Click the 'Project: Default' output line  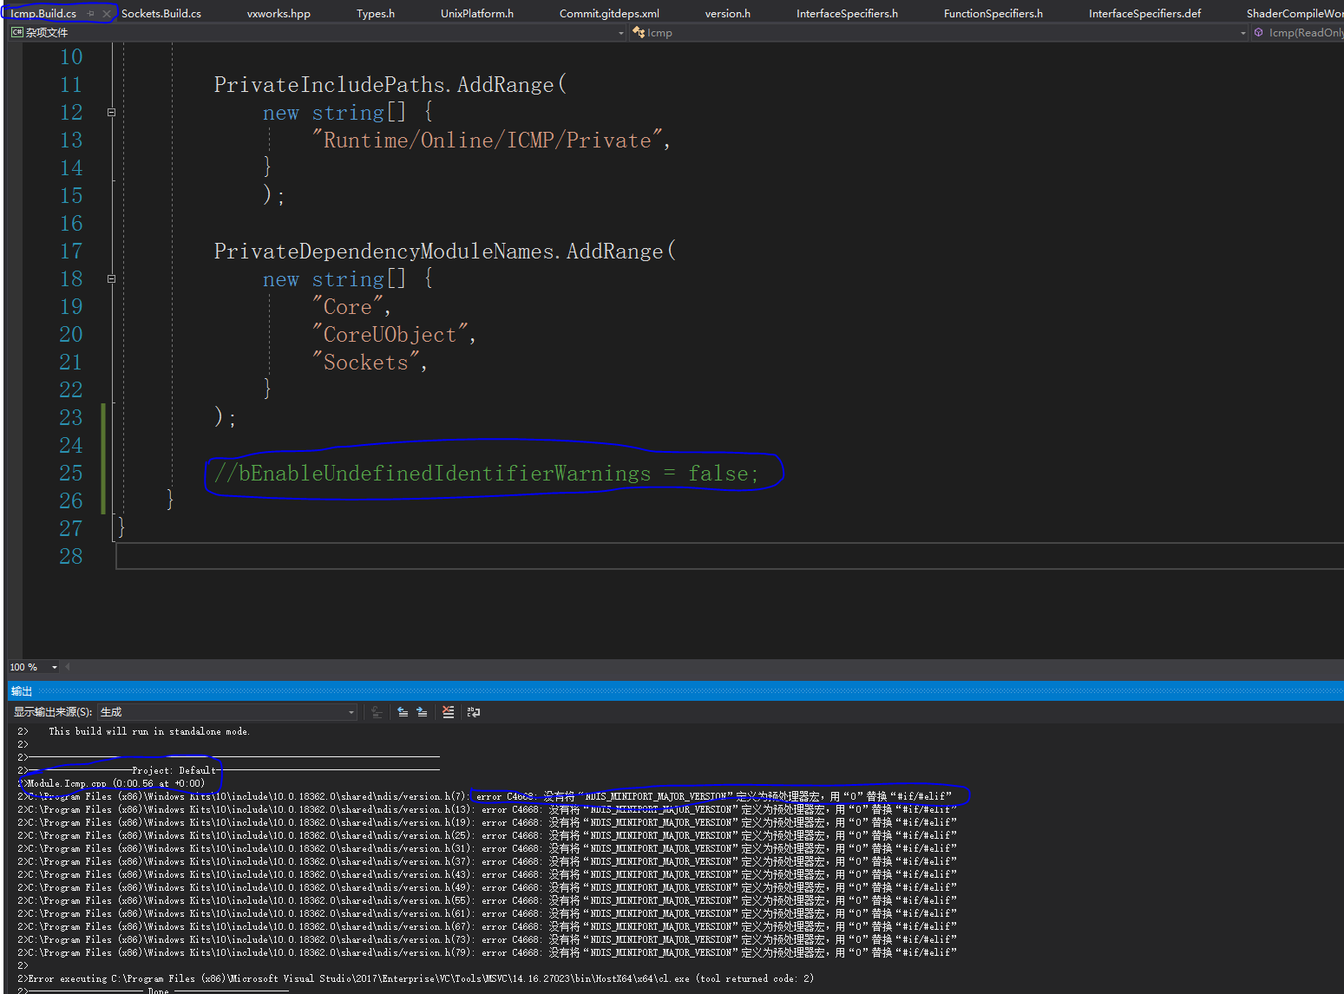[174, 770]
